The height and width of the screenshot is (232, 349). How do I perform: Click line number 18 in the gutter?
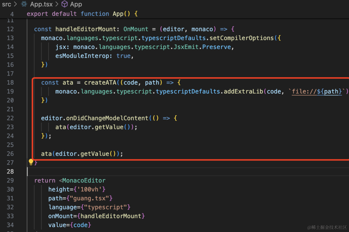10,83
